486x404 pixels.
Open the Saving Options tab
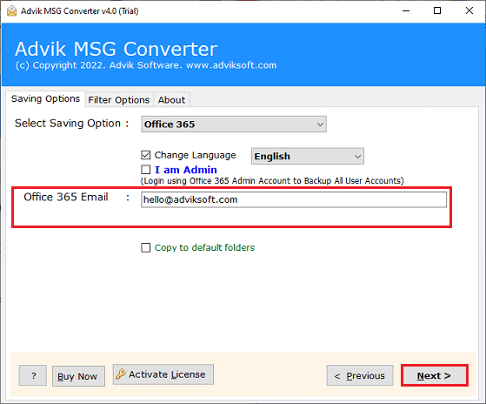(45, 98)
